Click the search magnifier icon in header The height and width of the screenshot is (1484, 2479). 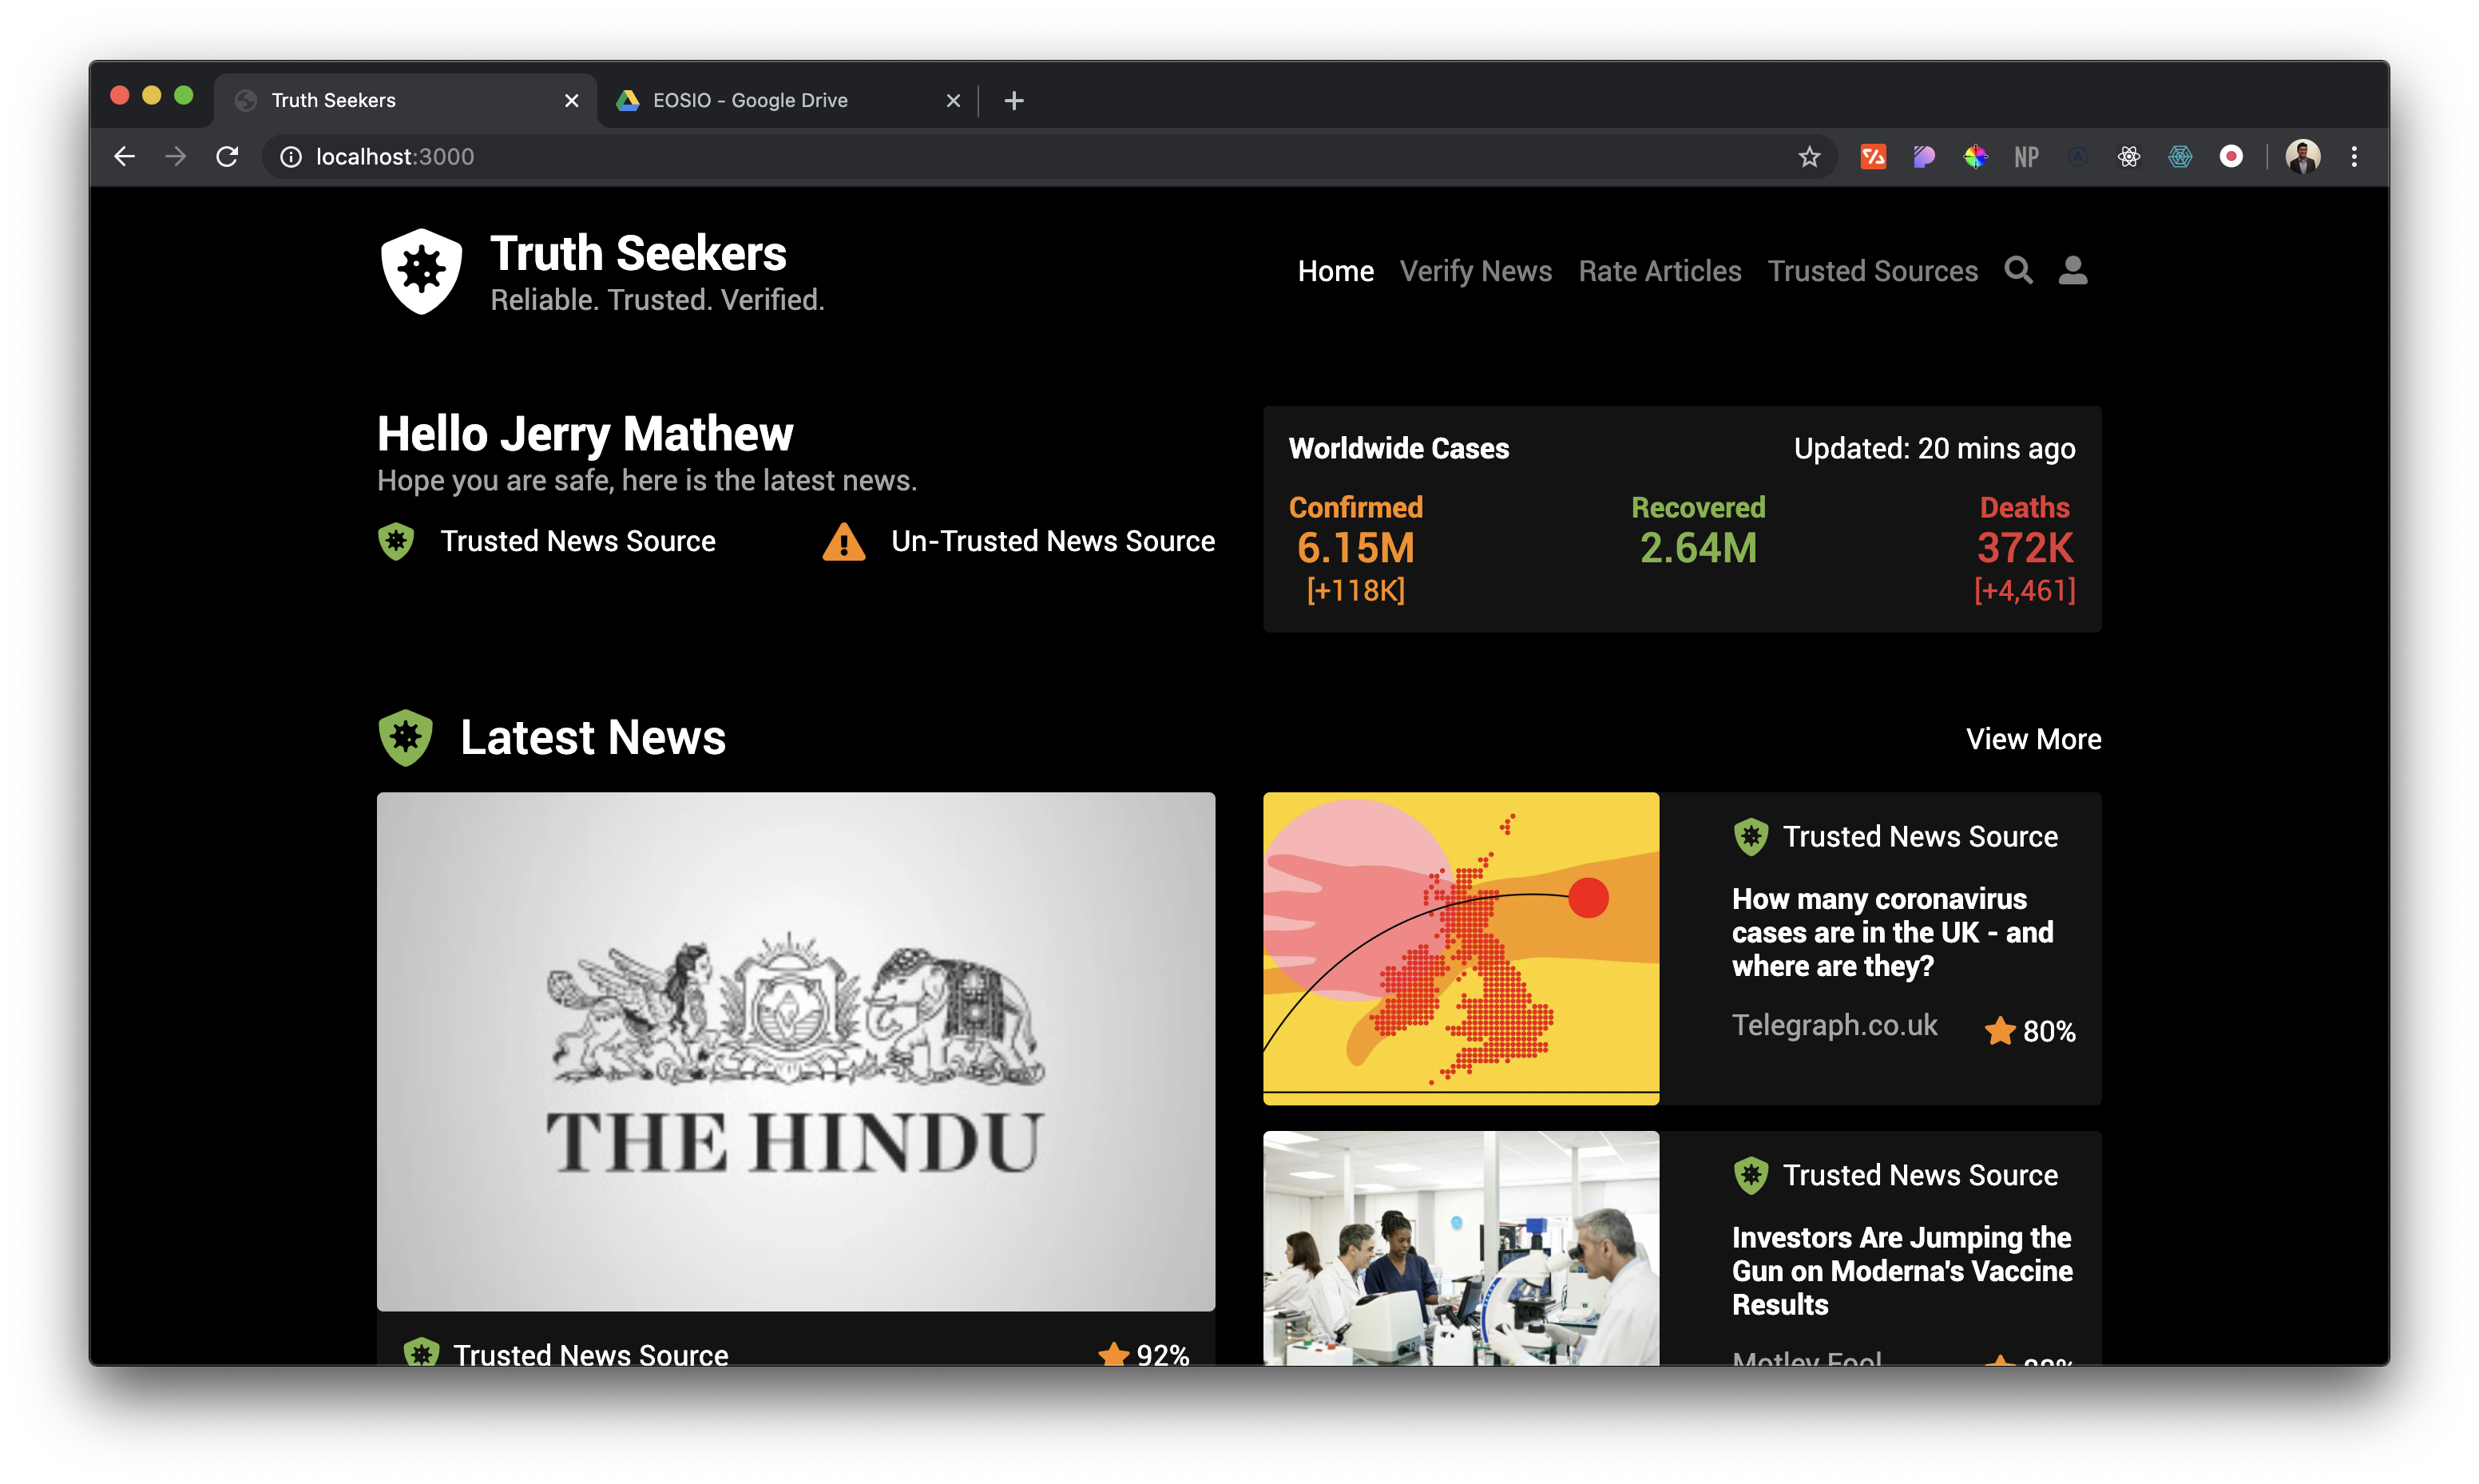pyautogui.click(x=2017, y=270)
